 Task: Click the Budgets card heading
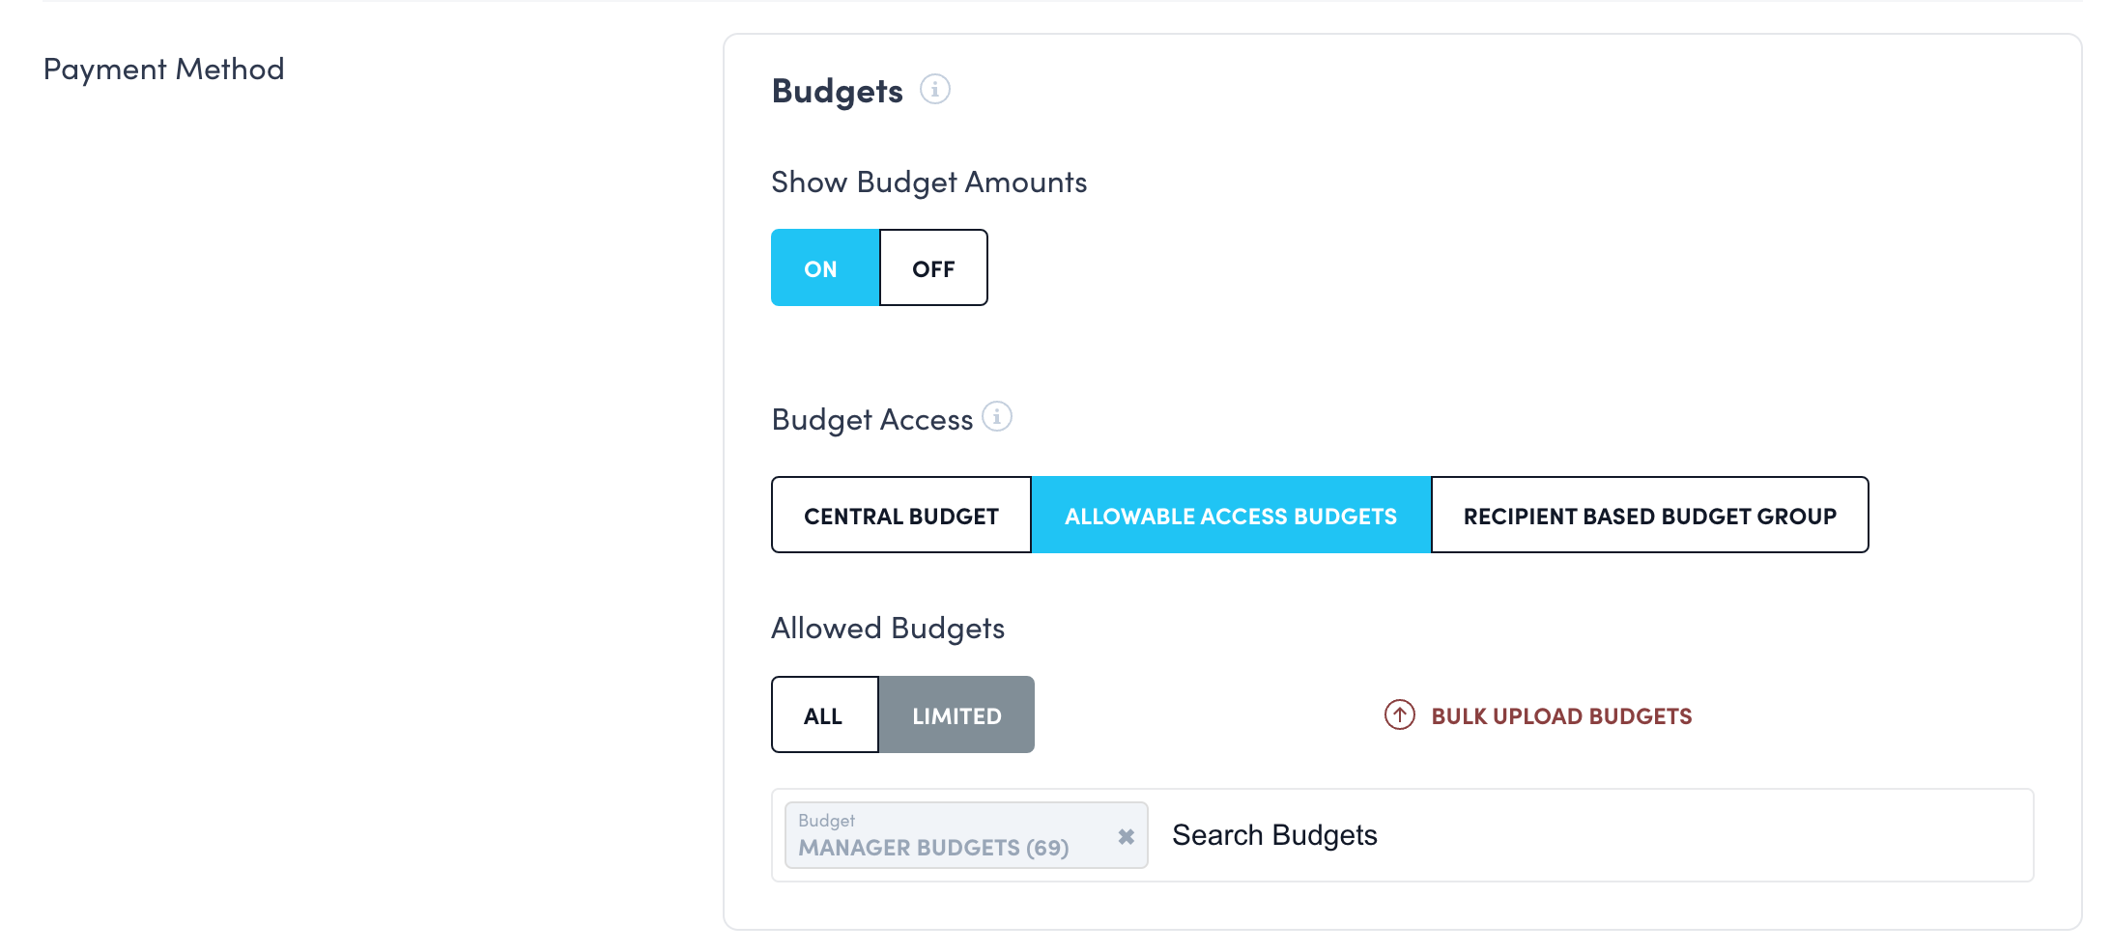tap(837, 91)
